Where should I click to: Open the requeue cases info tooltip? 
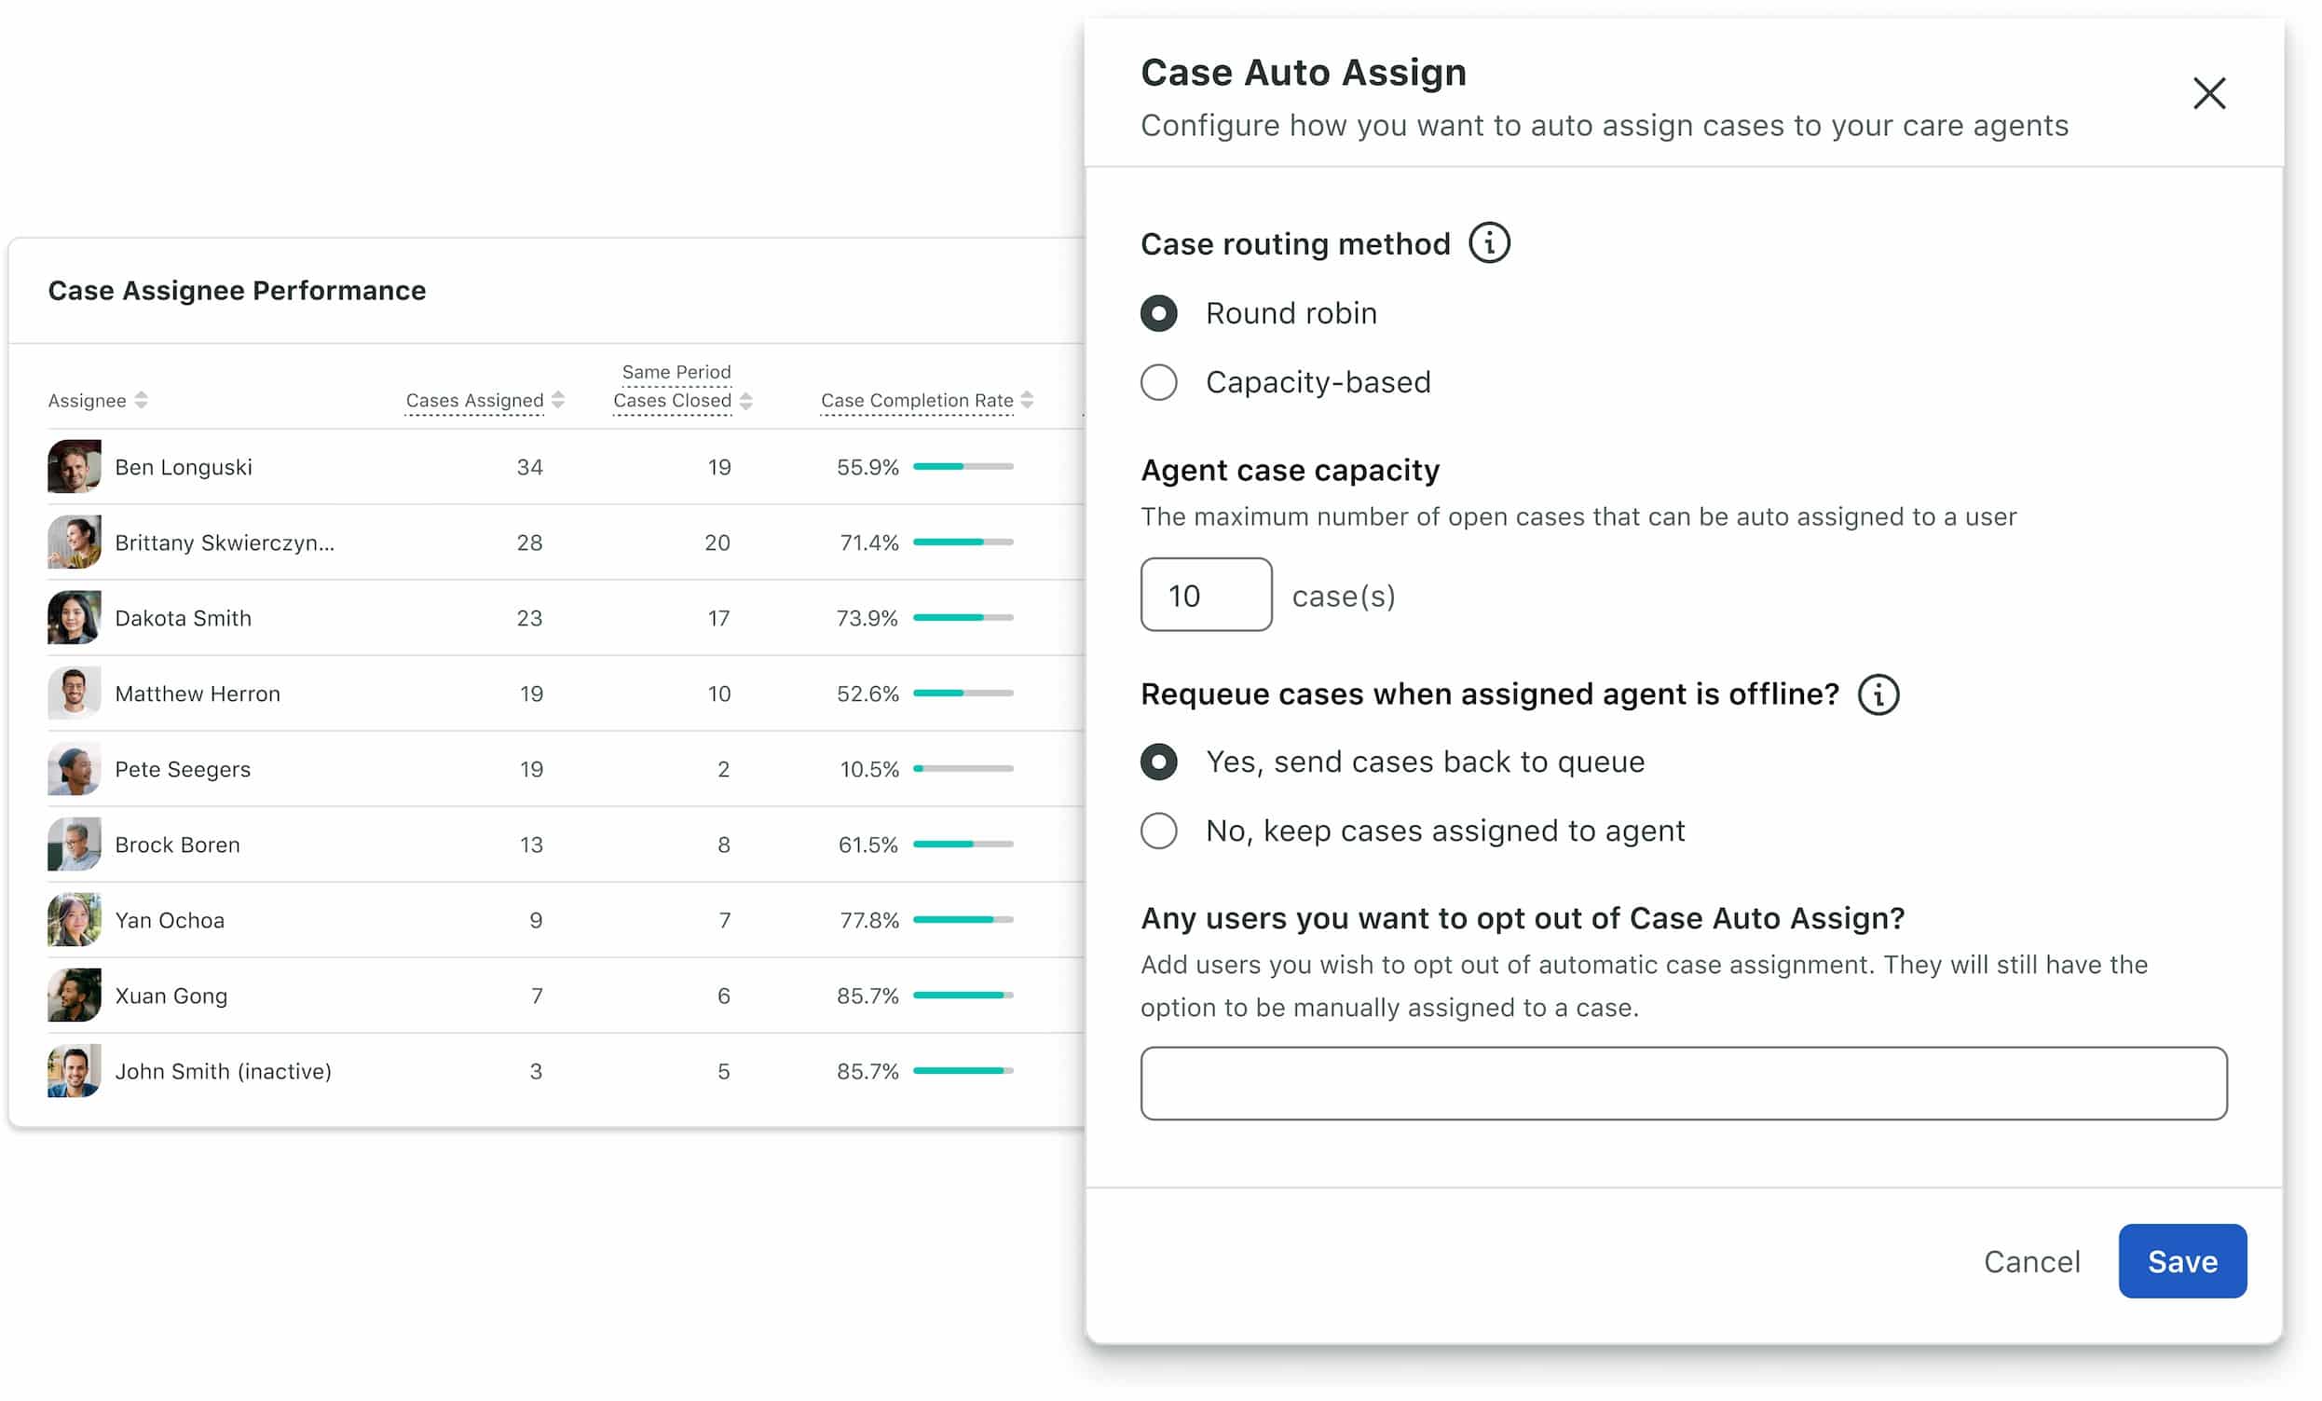[1878, 694]
